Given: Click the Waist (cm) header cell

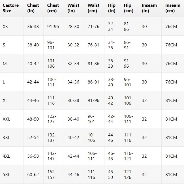Looking at the screenshot, I should pyautogui.click(x=93, y=8).
